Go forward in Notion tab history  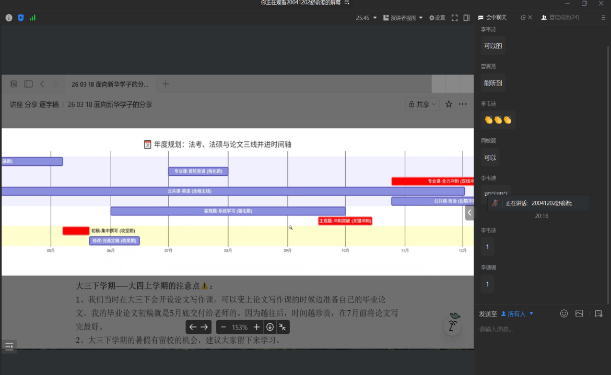[x=55, y=84]
